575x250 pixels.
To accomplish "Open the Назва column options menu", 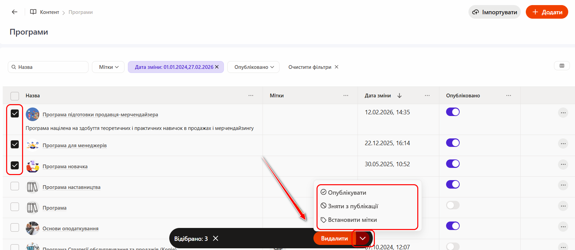I will (251, 96).
